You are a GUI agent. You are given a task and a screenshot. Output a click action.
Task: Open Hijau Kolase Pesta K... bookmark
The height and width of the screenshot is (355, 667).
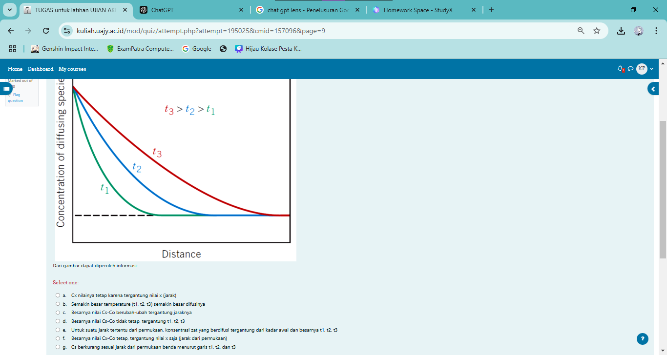269,49
